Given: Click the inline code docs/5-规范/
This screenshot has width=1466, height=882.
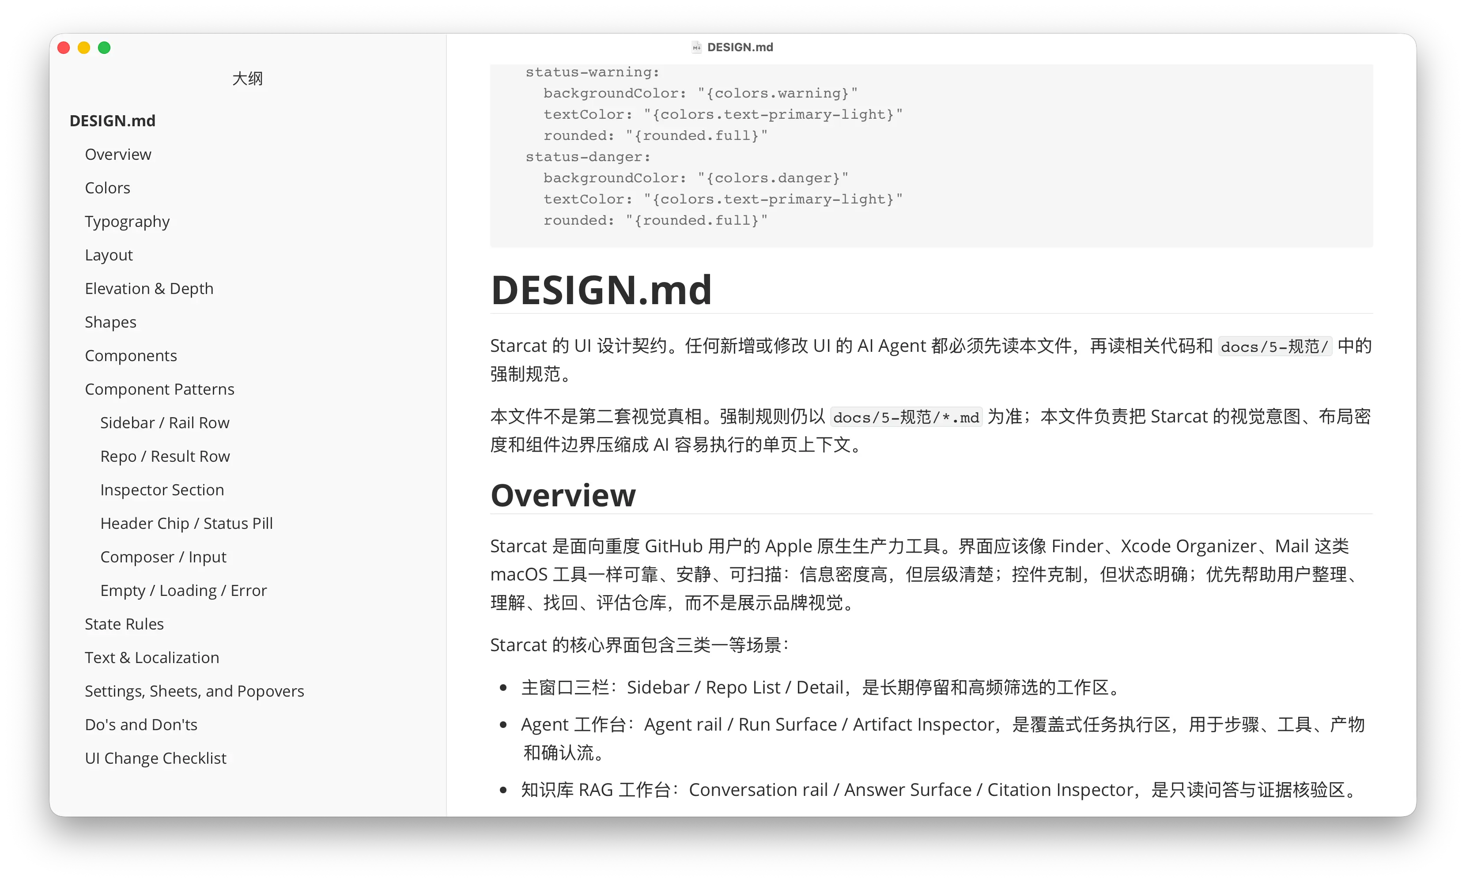Looking at the screenshot, I should 1274,347.
